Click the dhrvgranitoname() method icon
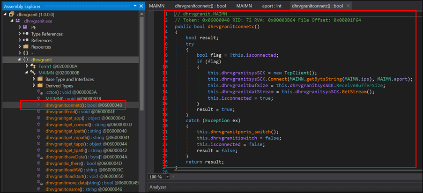423x193 pixels. point(39,189)
